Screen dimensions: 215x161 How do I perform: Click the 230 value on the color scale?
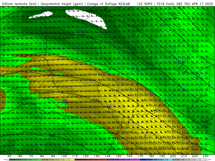click(206, 156)
